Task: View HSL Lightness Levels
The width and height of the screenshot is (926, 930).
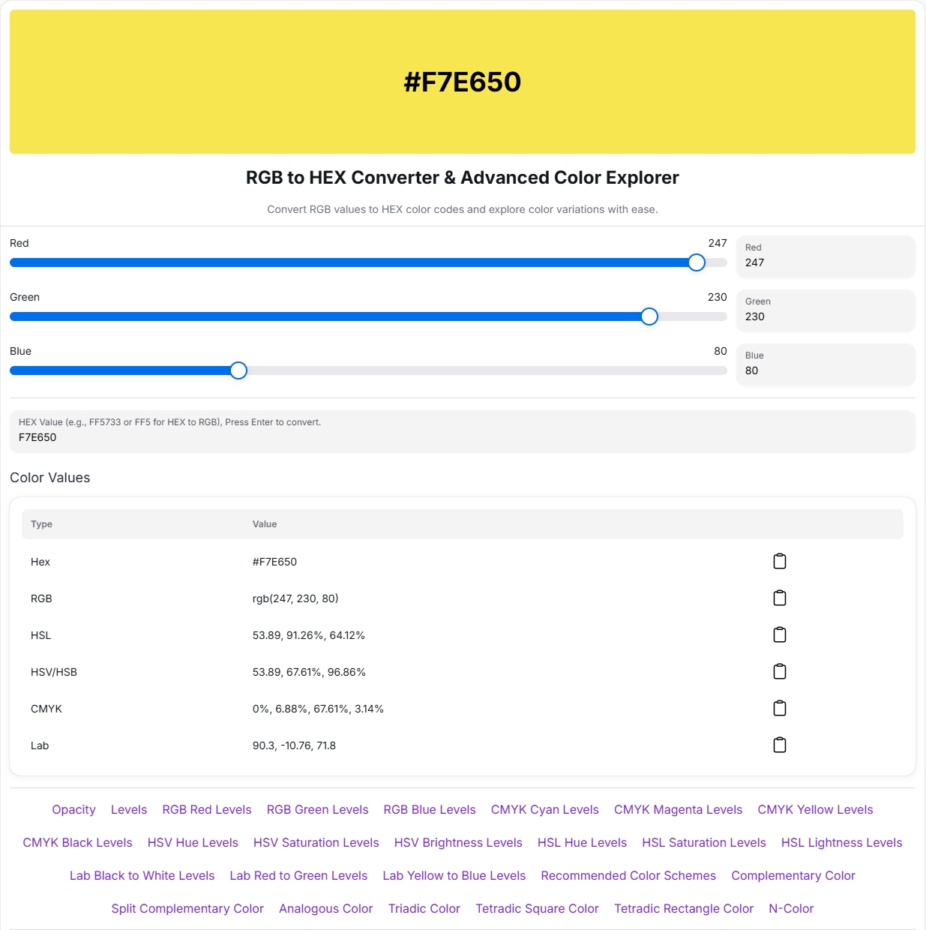Action: [841, 842]
